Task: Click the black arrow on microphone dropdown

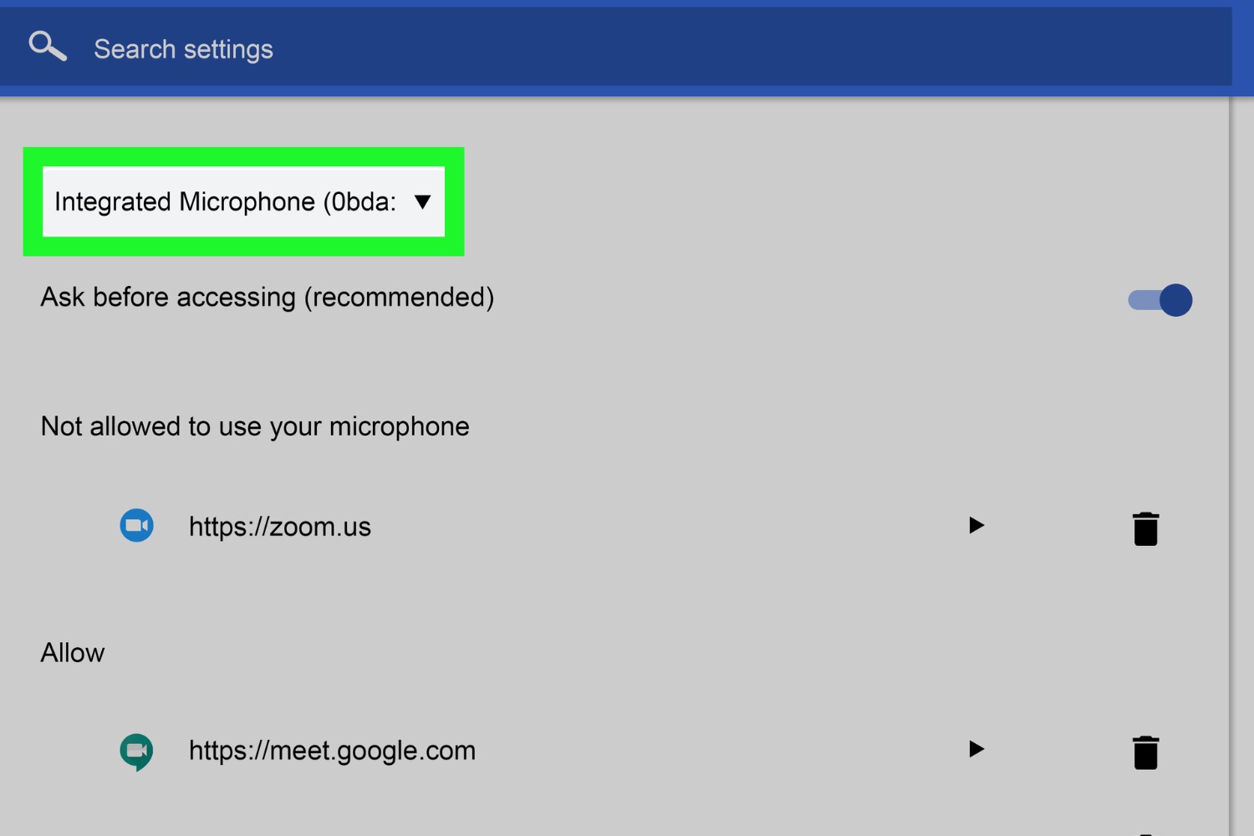Action: pos(423,201)
